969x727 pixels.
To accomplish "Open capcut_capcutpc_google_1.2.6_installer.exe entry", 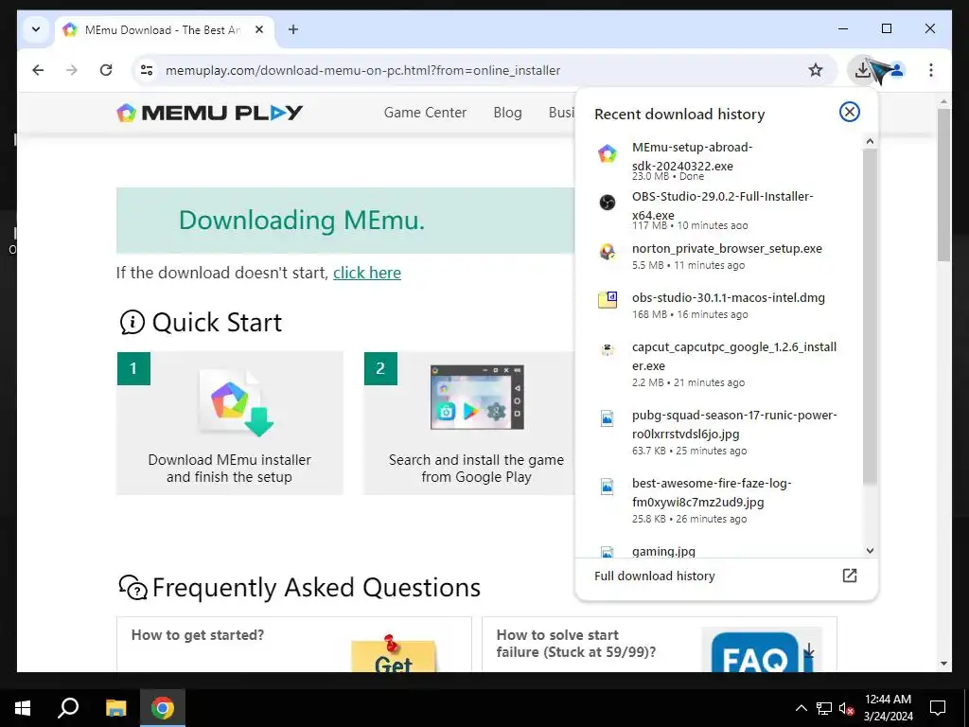I will click(720, 364).
